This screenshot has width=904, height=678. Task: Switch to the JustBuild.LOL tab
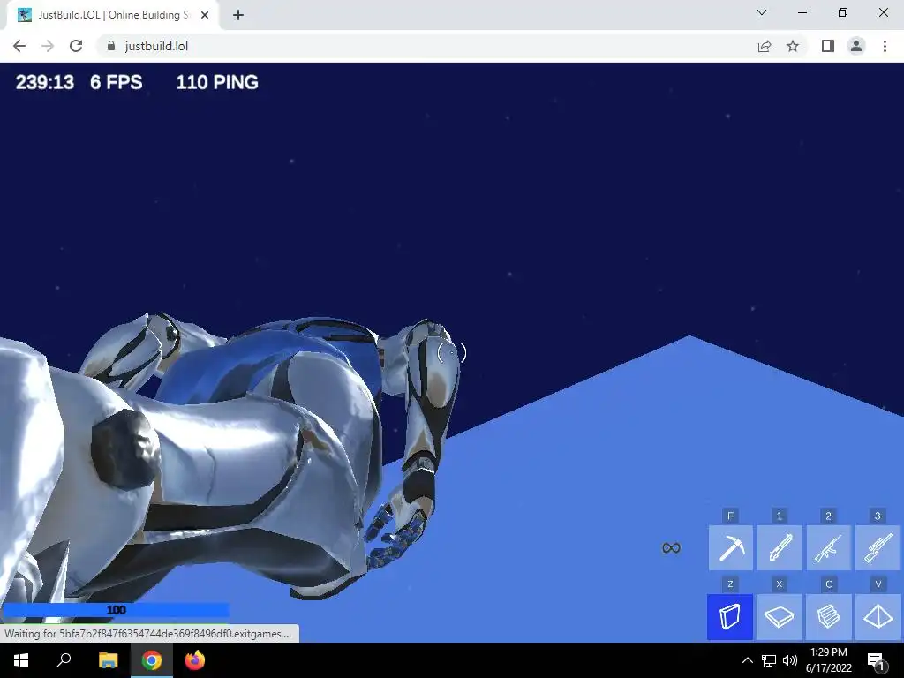click(x=112, y=15)
